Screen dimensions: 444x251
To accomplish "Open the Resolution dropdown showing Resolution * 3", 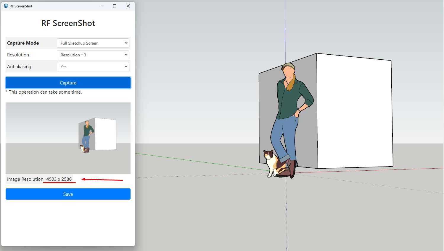I will pos(93,55).
